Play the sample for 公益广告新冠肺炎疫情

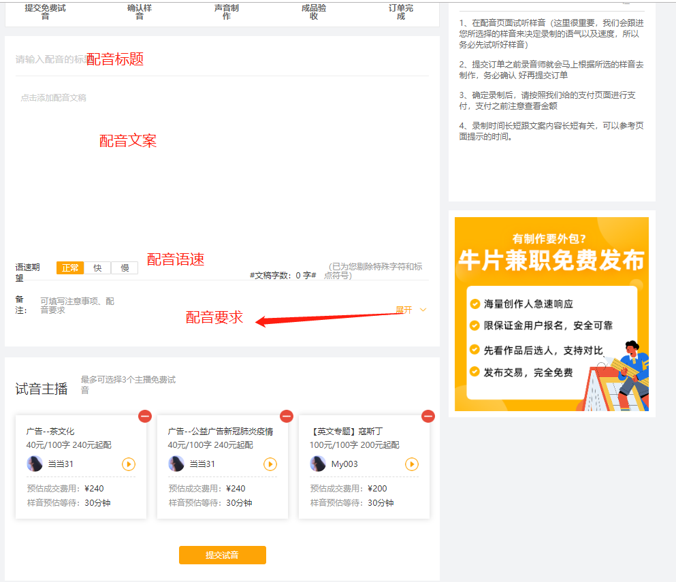(x=270, y=464)
